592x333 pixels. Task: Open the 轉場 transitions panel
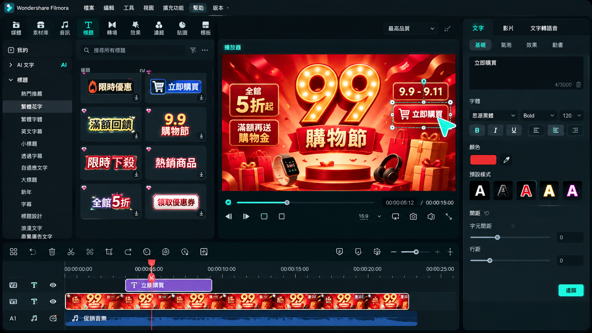(112, 28)
